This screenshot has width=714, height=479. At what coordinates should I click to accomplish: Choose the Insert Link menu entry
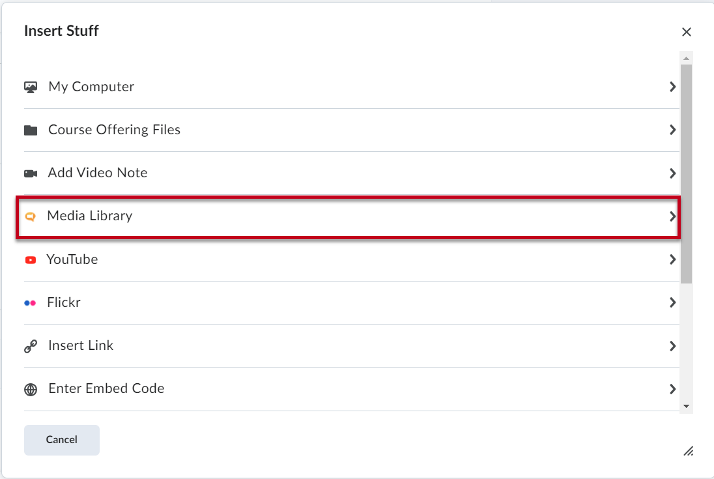tap(351, 346)
